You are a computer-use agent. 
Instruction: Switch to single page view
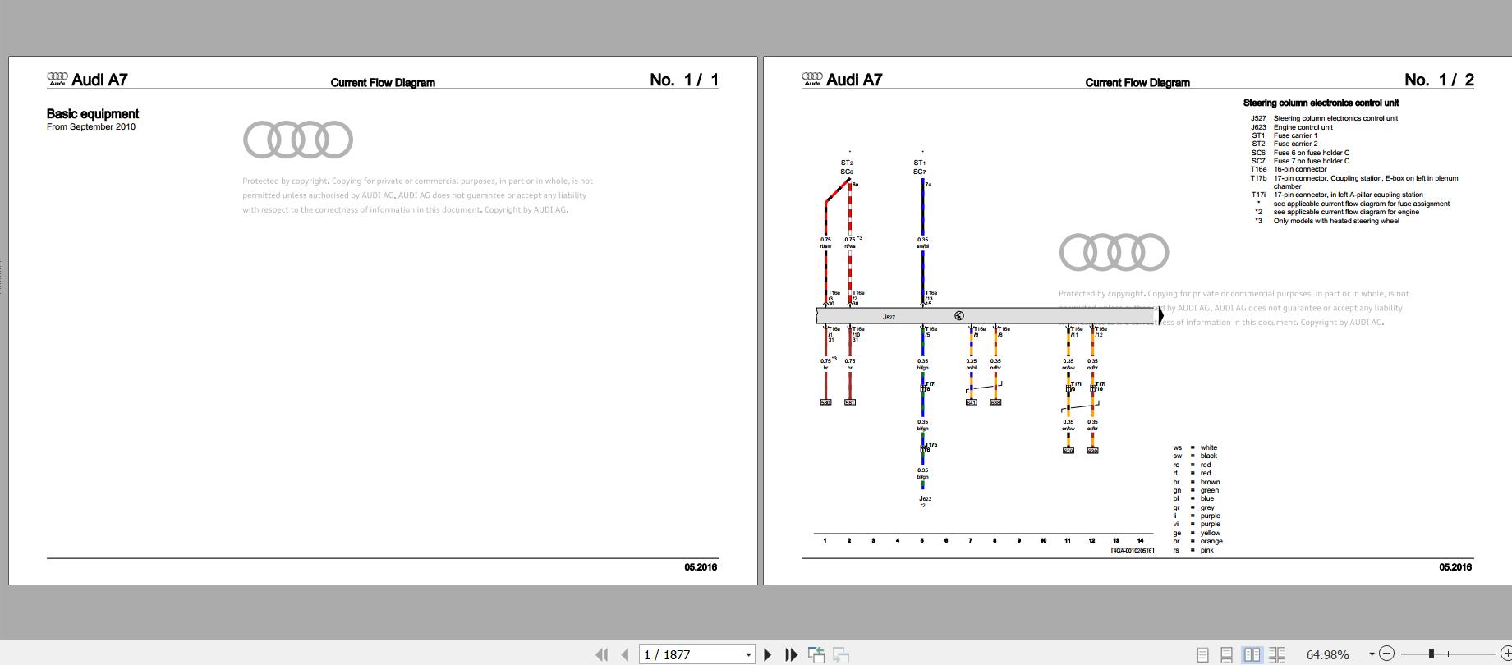click(x=1202, y=654)
